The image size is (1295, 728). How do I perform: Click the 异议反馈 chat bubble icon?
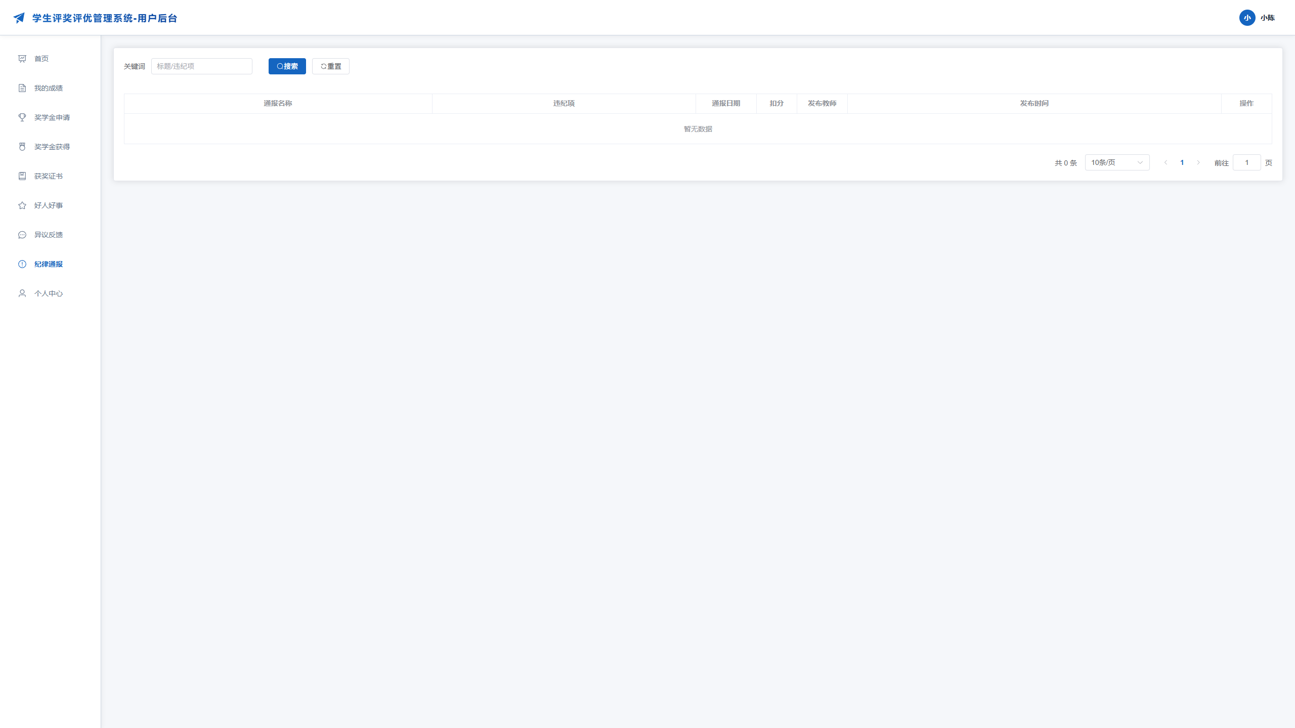(x=22, y=235)
